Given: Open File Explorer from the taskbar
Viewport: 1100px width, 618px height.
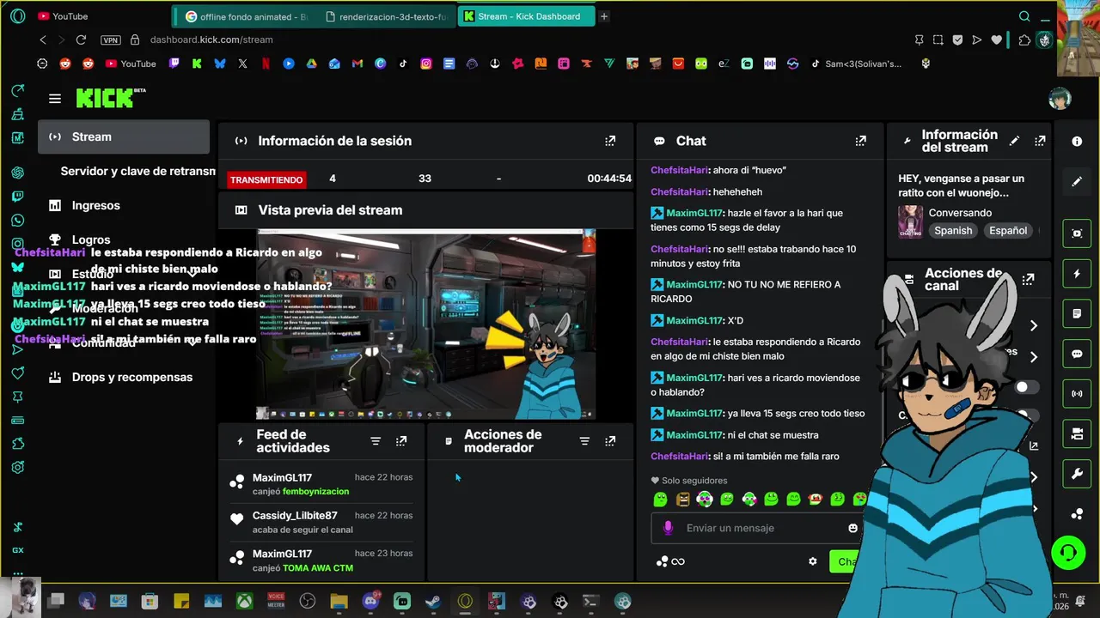Looking at the screenshot, I should [x=339, y=602].
